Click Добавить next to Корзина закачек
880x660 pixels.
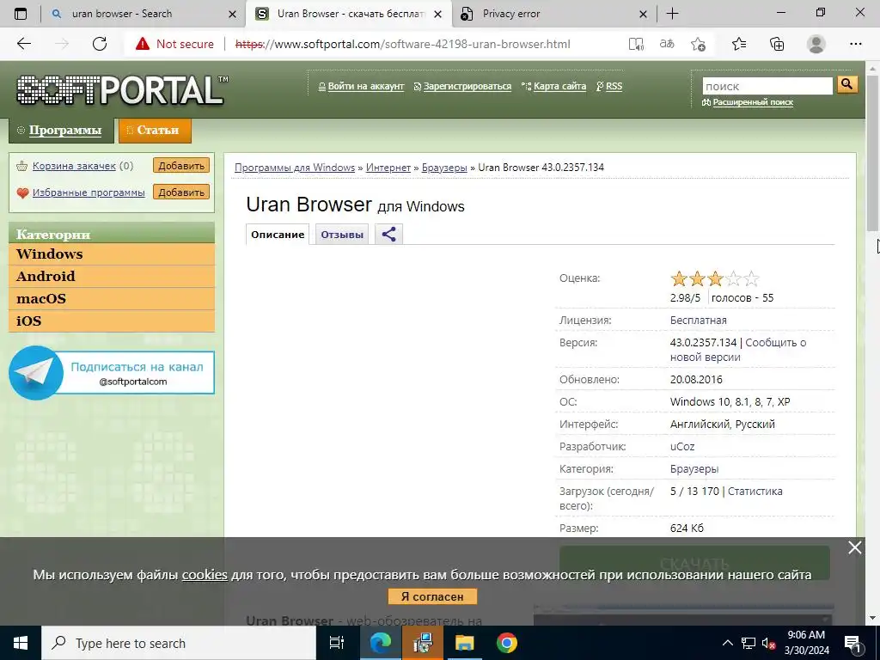(180, 166)
